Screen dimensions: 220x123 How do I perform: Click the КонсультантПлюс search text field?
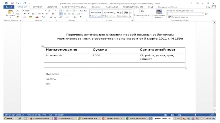[184, 13]
